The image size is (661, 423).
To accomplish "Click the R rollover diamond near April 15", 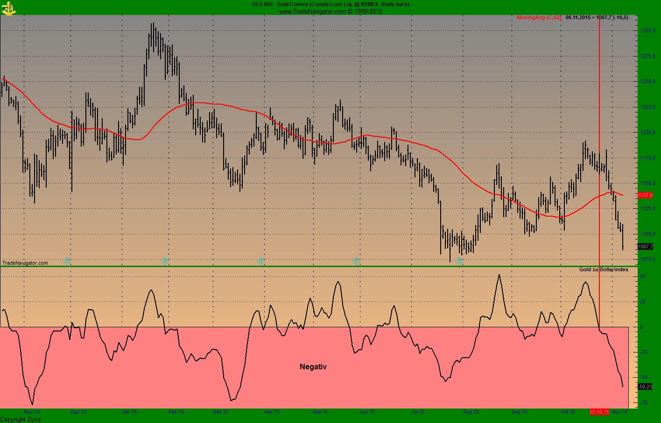I will click(x=260, y=261).
